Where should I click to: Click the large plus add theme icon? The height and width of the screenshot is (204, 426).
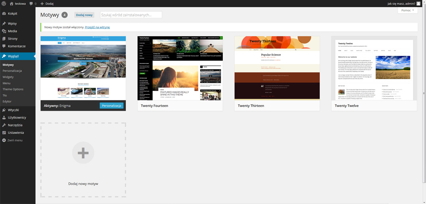(x=83, y=152)
